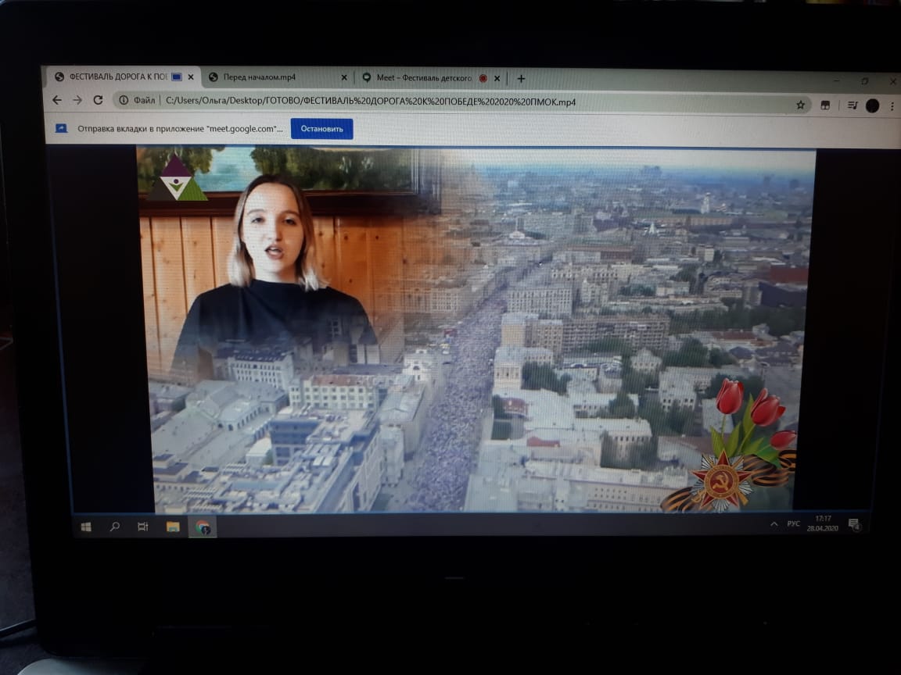Click tab-sharing indicator on the first tab
The width and height of the screenshot is (901, 675).
[x=177, y=77]
